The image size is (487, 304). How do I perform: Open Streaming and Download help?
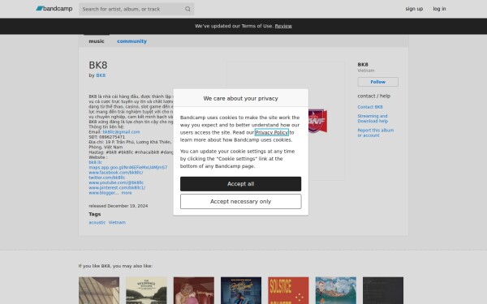pos(373,118)
